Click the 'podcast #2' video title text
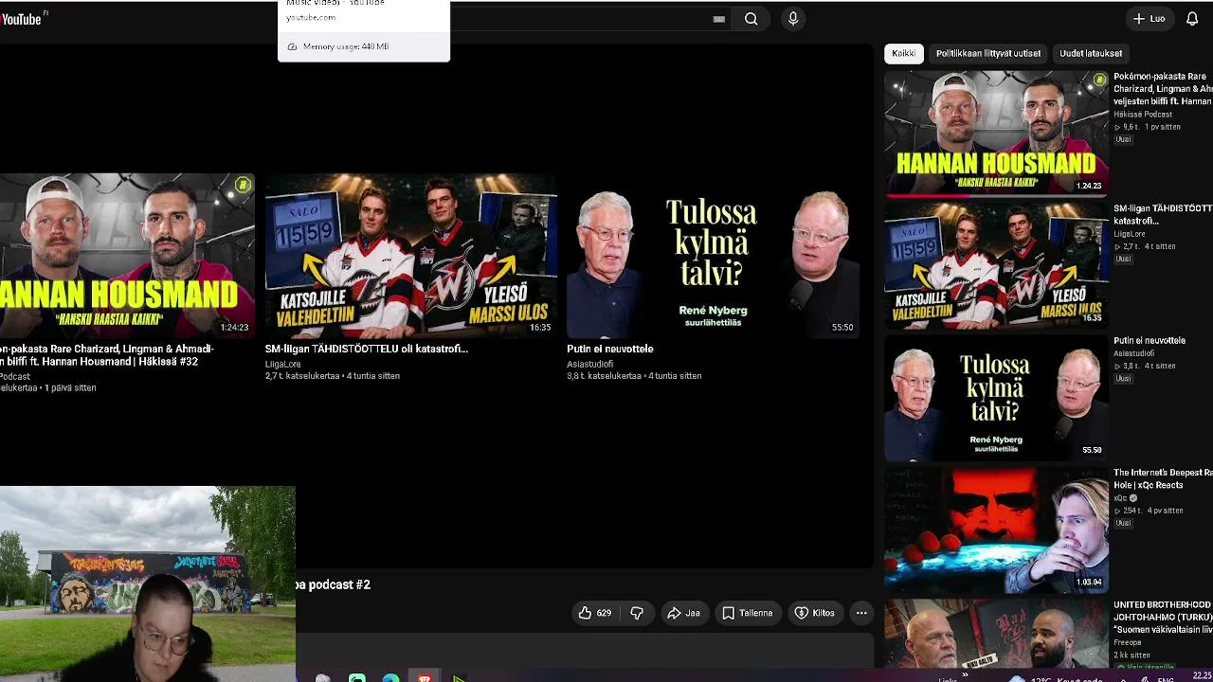The image size is (1213, 682). point(339,584)
